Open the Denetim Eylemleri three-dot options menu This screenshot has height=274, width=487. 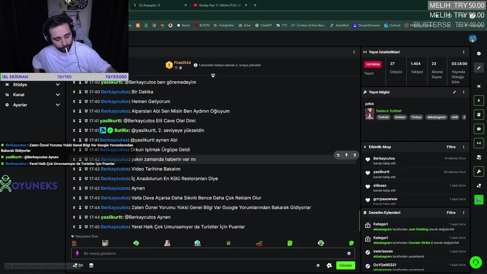click(x=463, y=213)
